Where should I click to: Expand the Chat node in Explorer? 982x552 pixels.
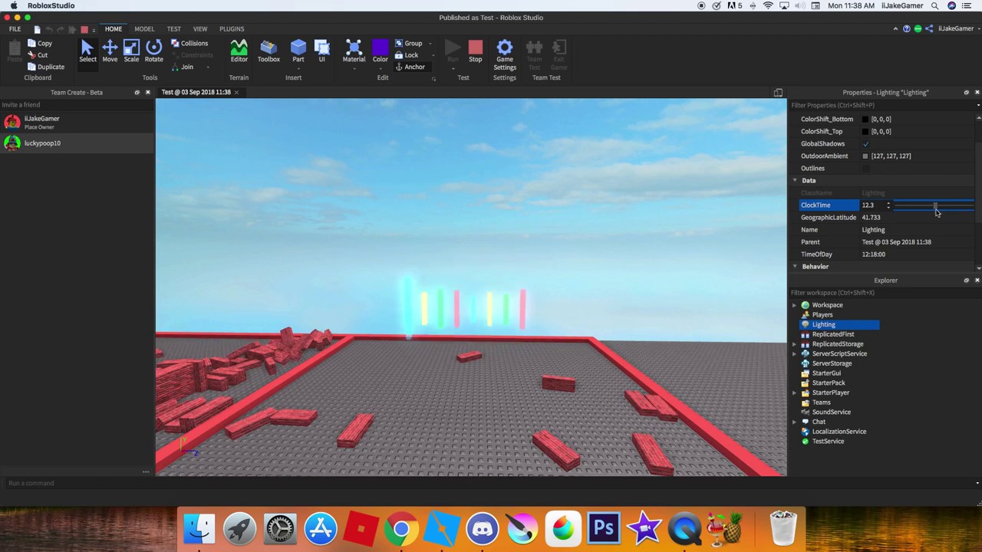[x=795, y=422]
